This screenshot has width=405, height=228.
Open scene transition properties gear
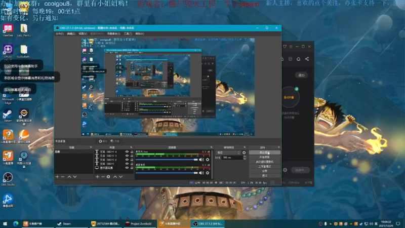[x=244, y=153]
